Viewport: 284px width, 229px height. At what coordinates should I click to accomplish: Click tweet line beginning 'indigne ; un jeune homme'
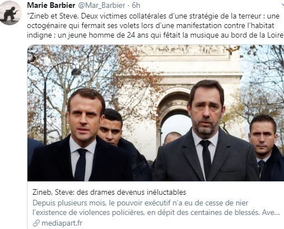coord(155,35)
